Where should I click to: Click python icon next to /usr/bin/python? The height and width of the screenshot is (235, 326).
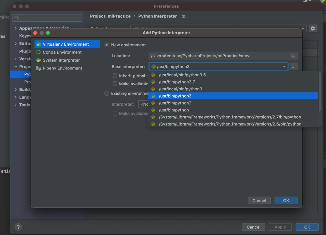click(x=153, y=110)
